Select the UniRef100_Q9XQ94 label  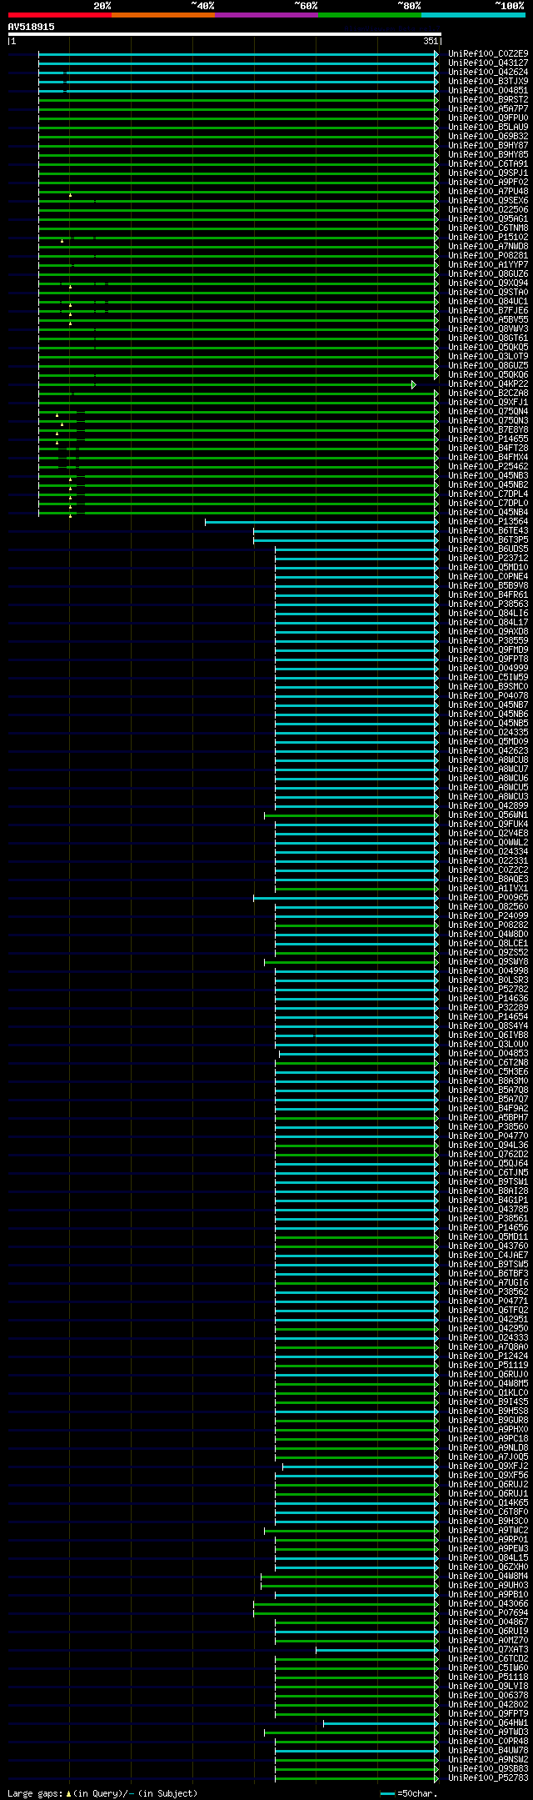(x=488, y=283)
